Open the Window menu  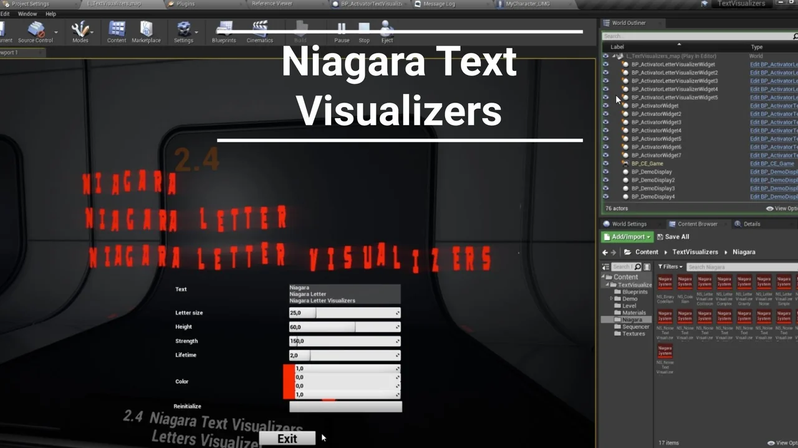[x=27, y=14]
